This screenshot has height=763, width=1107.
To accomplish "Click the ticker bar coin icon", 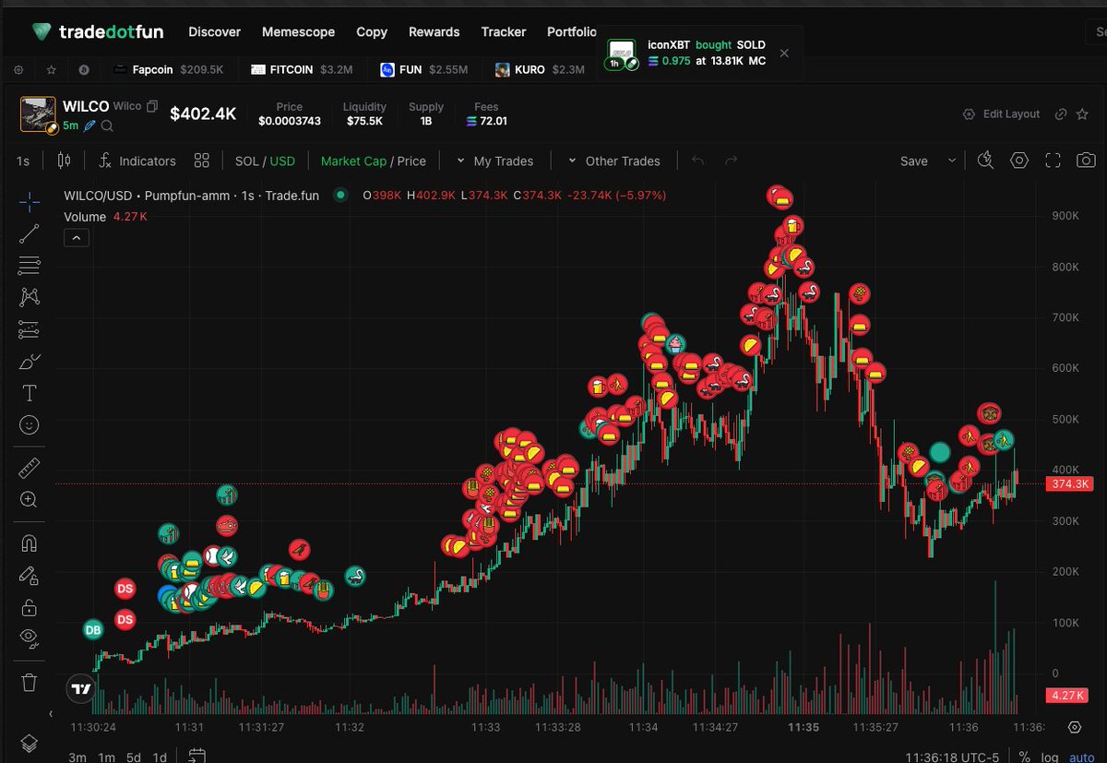I will point(83,69).
